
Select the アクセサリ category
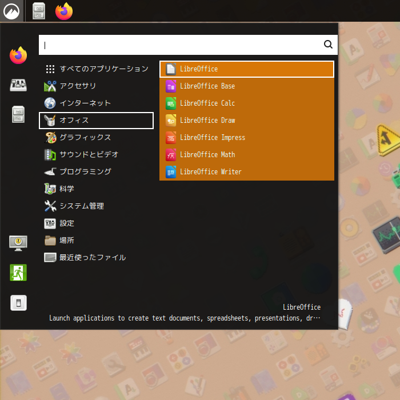tap(96, 86)
